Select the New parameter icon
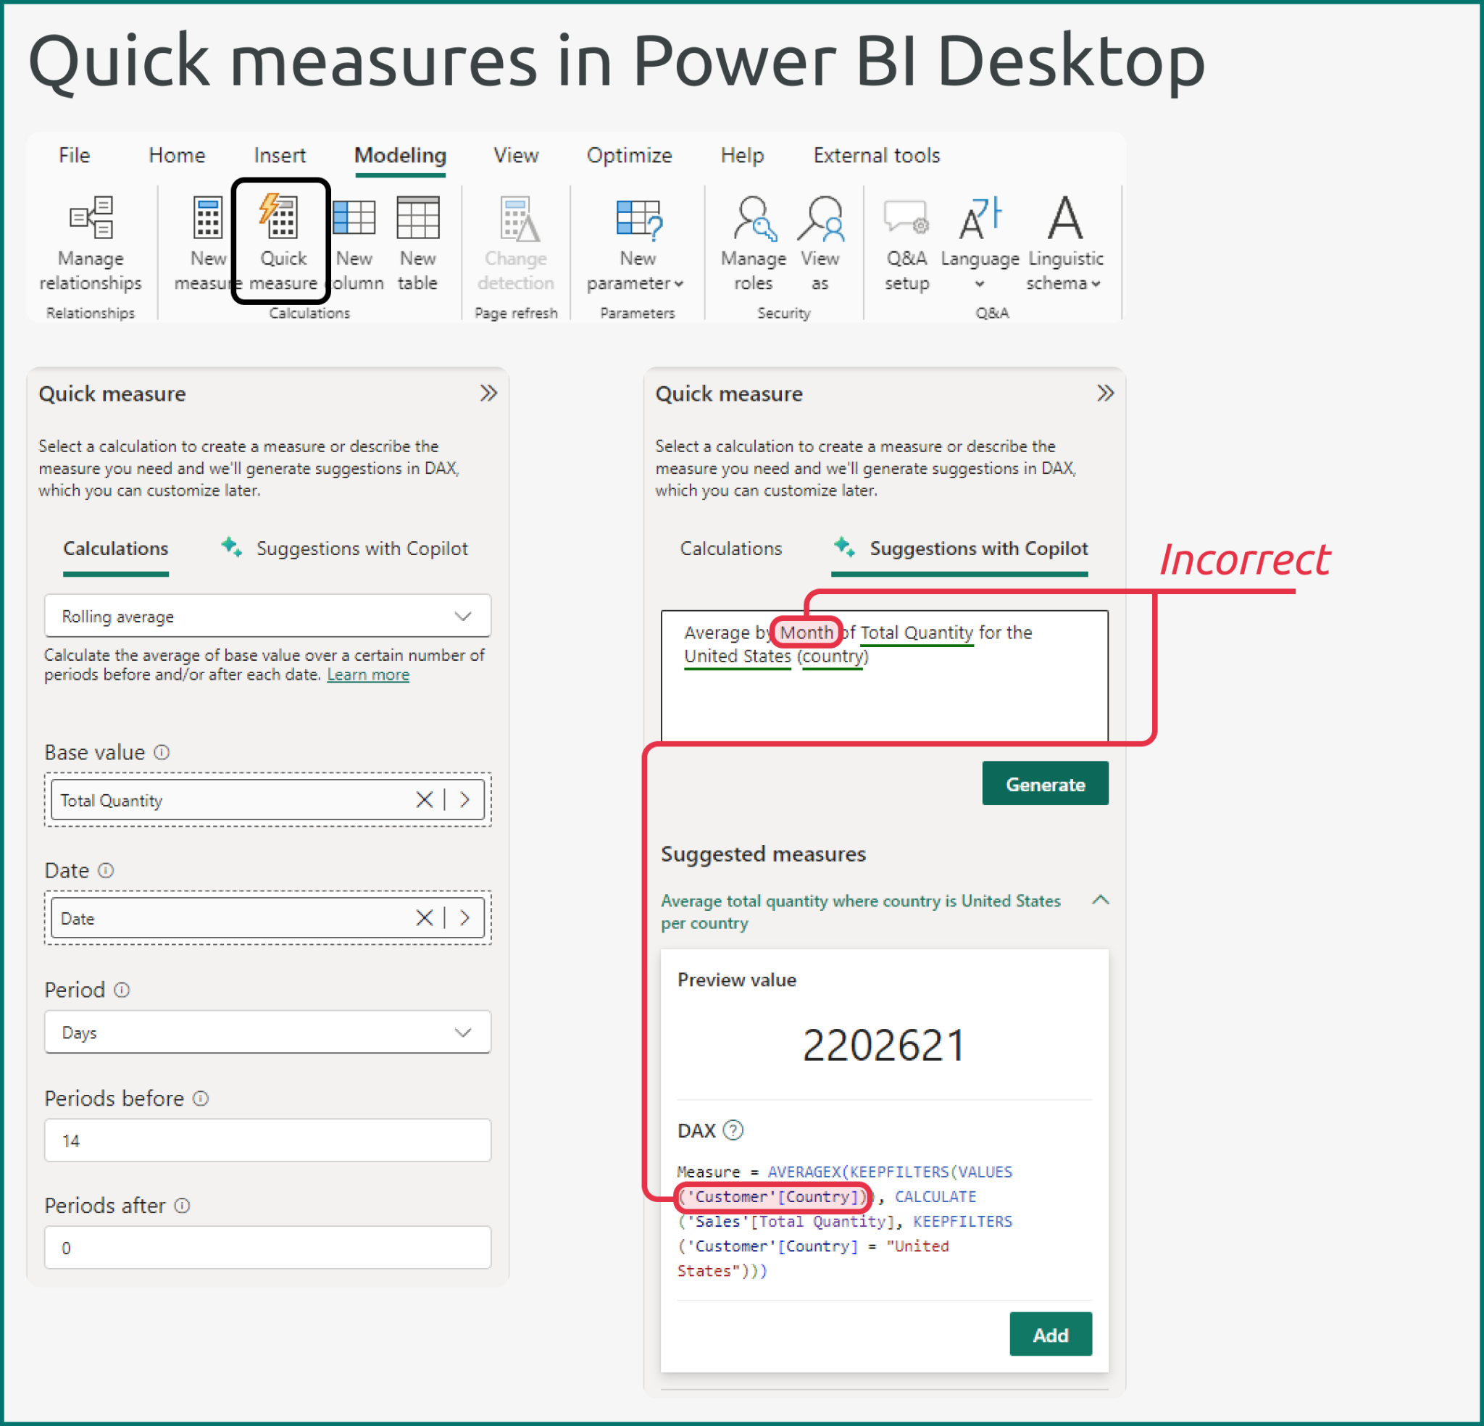Screen dimensions: 1484x1426 (638, 219)
